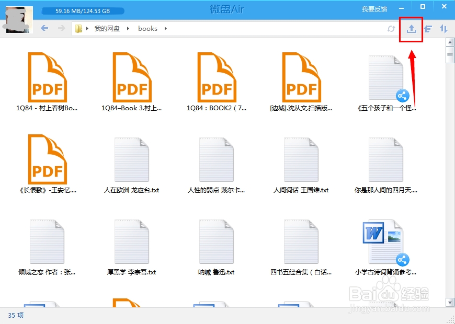Screen dimensions: 455x324
Task: Click the refresh icon in address bar
Action: (391, 29)
